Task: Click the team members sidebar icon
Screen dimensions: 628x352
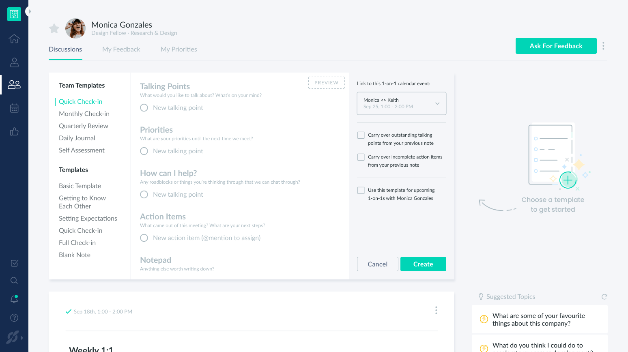Action: (x=14, y=84)
